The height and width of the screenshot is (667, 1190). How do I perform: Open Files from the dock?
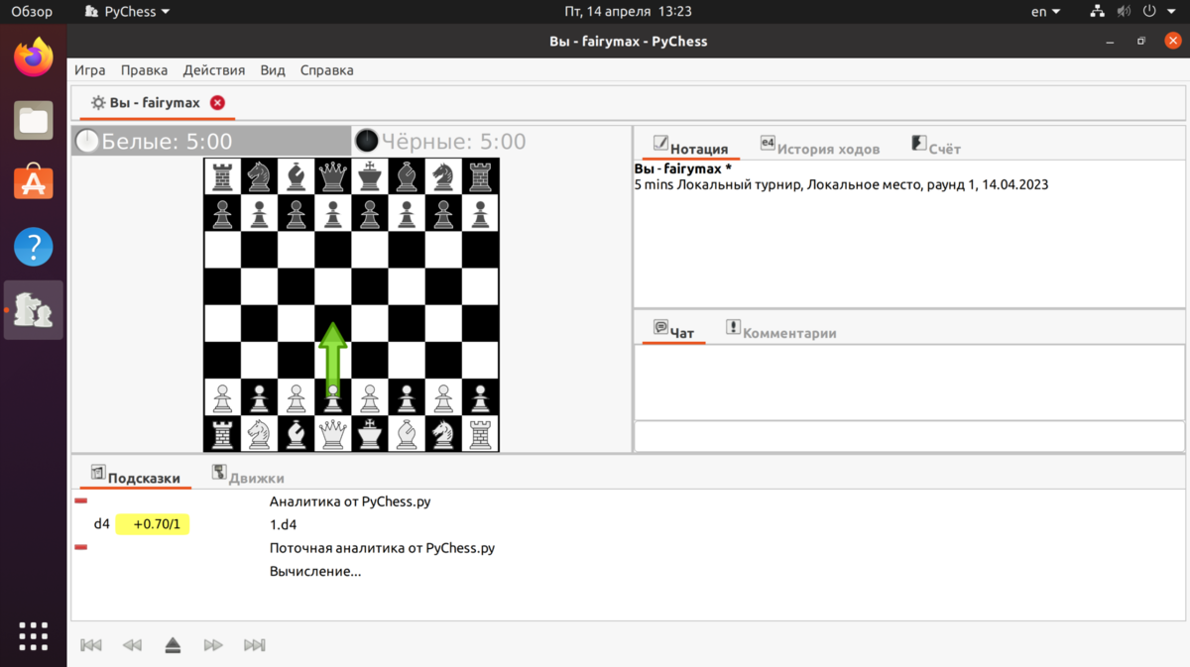pyautogui.click(x=34, y=120)
